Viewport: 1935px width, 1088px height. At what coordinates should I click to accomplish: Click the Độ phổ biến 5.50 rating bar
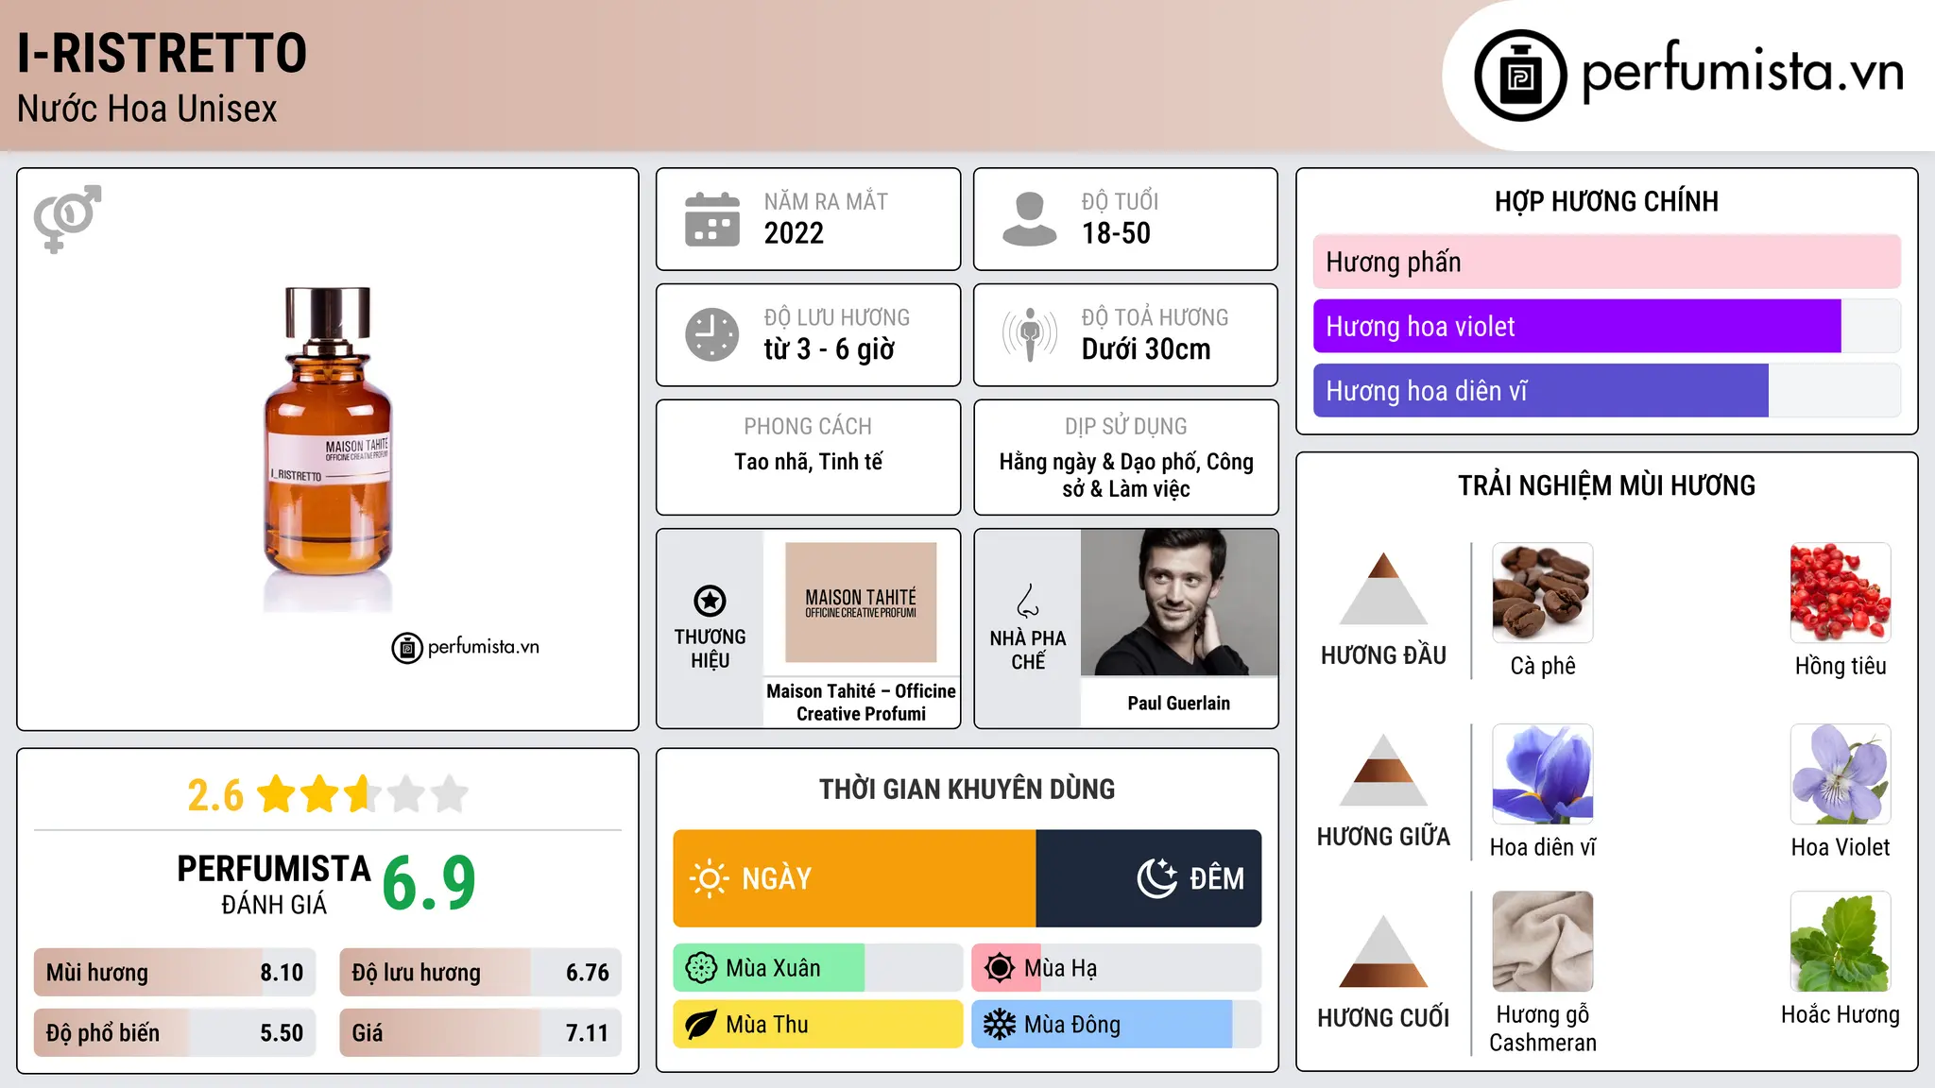click(175, 1033)
